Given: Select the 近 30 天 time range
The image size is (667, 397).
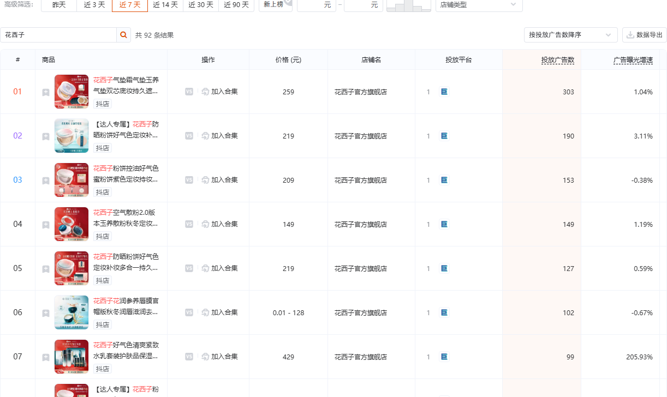Looking at the screenshot, I should 201,4.
